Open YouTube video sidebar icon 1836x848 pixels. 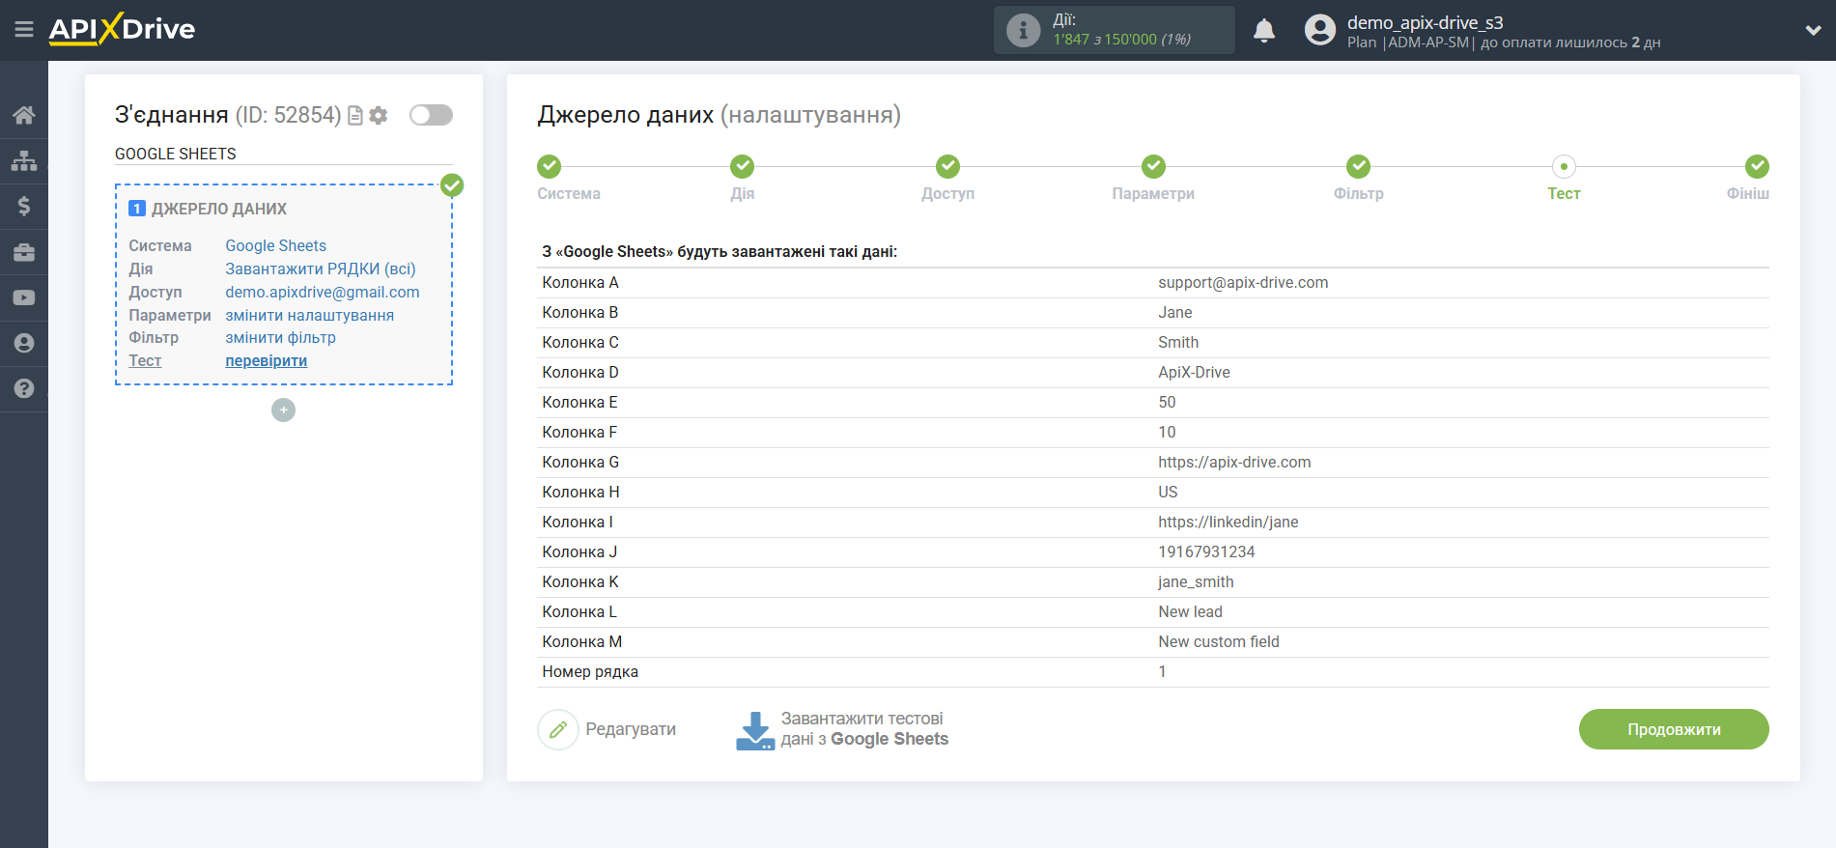(x=24, y=297)
